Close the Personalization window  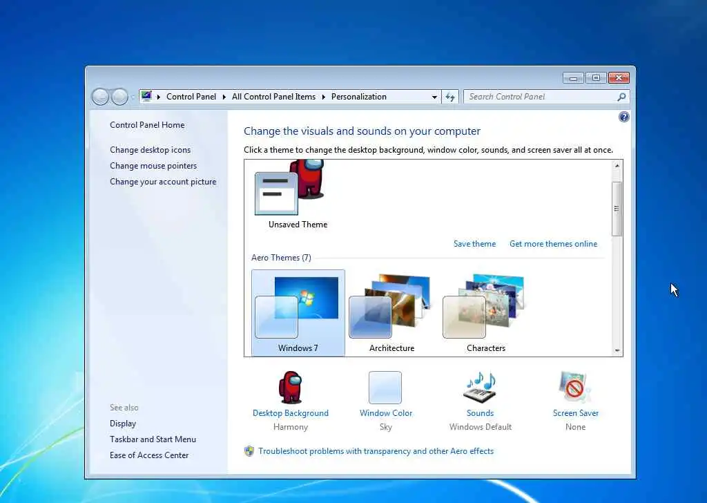619,78
